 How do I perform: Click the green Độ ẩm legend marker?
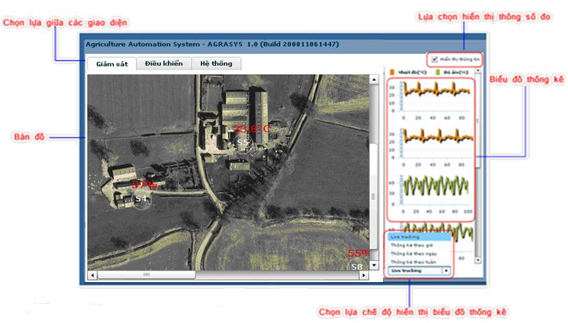[438, 71]
